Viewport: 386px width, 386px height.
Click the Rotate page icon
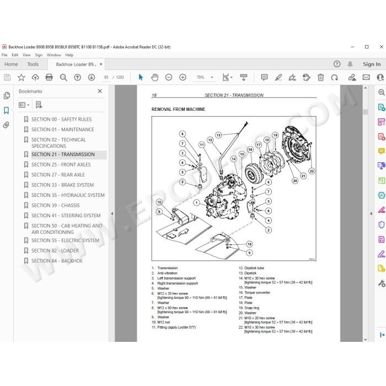(x=334, y=78)
